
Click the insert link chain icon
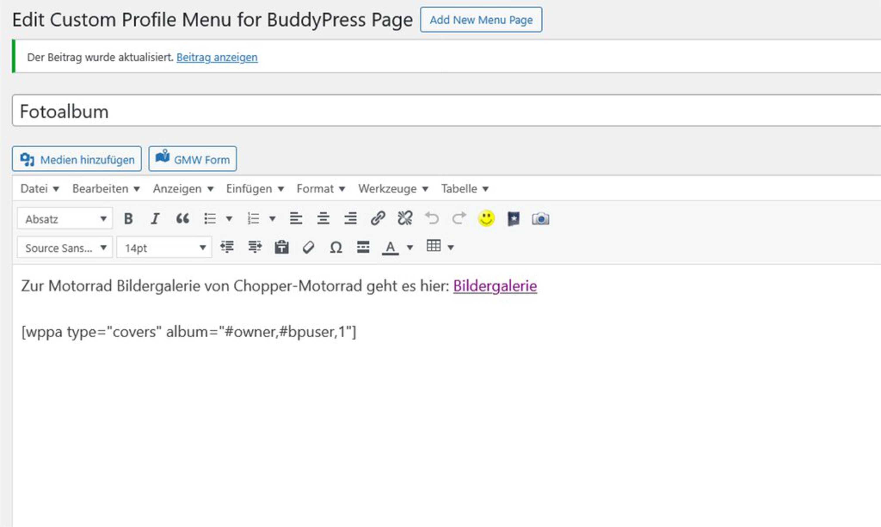378,218
